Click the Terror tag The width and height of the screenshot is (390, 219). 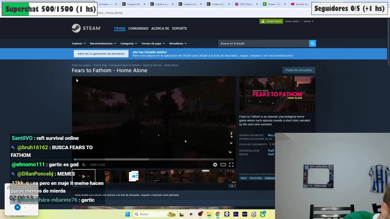click(243, 178)
